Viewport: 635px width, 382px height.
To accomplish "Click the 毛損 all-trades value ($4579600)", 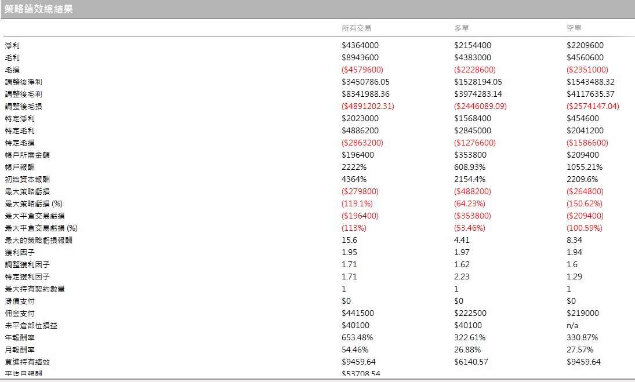I will [362, 70].
